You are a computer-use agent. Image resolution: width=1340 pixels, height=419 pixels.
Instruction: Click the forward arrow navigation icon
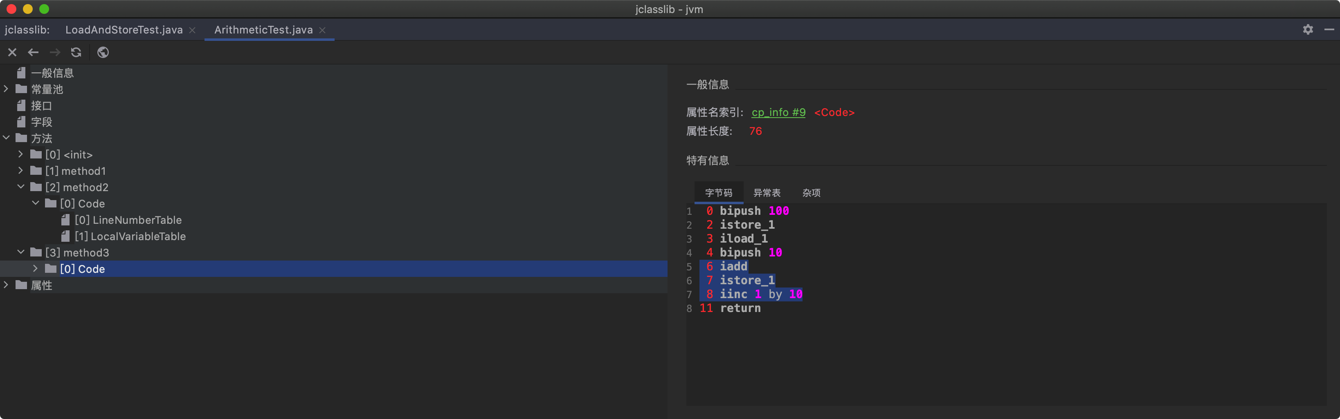[55, 52]
